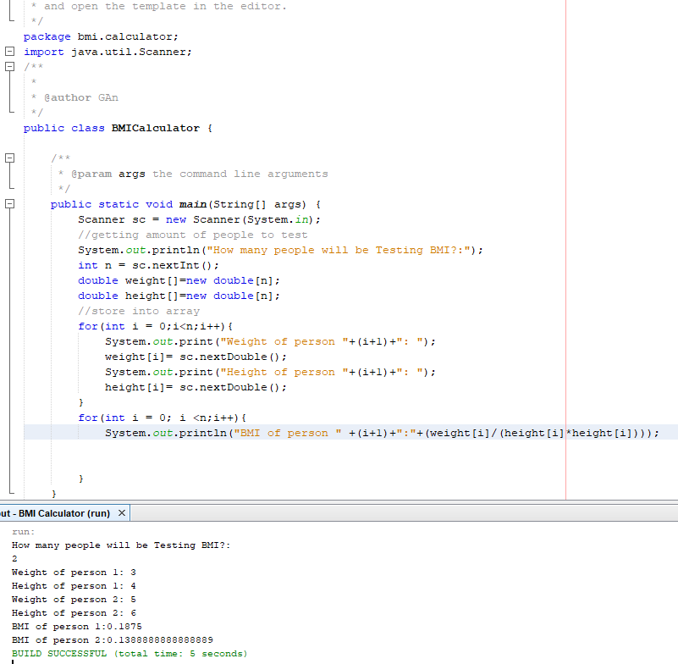Click the highlighted BMI println statement line
This screenshot has height=664, width=678.
click(339, 433)
